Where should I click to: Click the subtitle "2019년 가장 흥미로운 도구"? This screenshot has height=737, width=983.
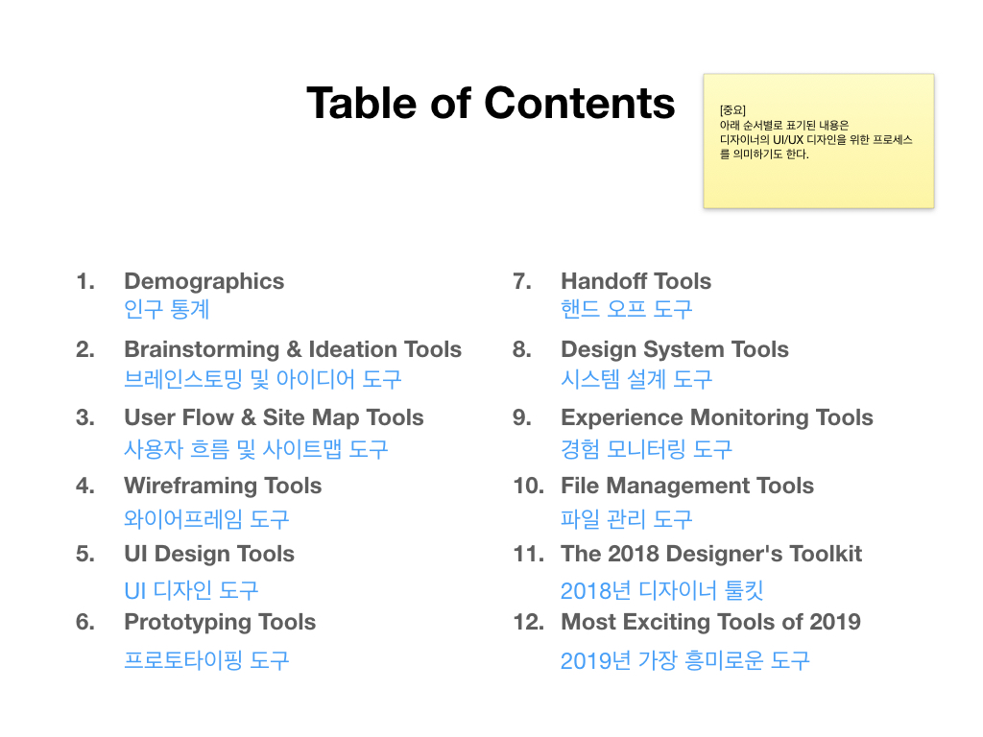[684, 660]
